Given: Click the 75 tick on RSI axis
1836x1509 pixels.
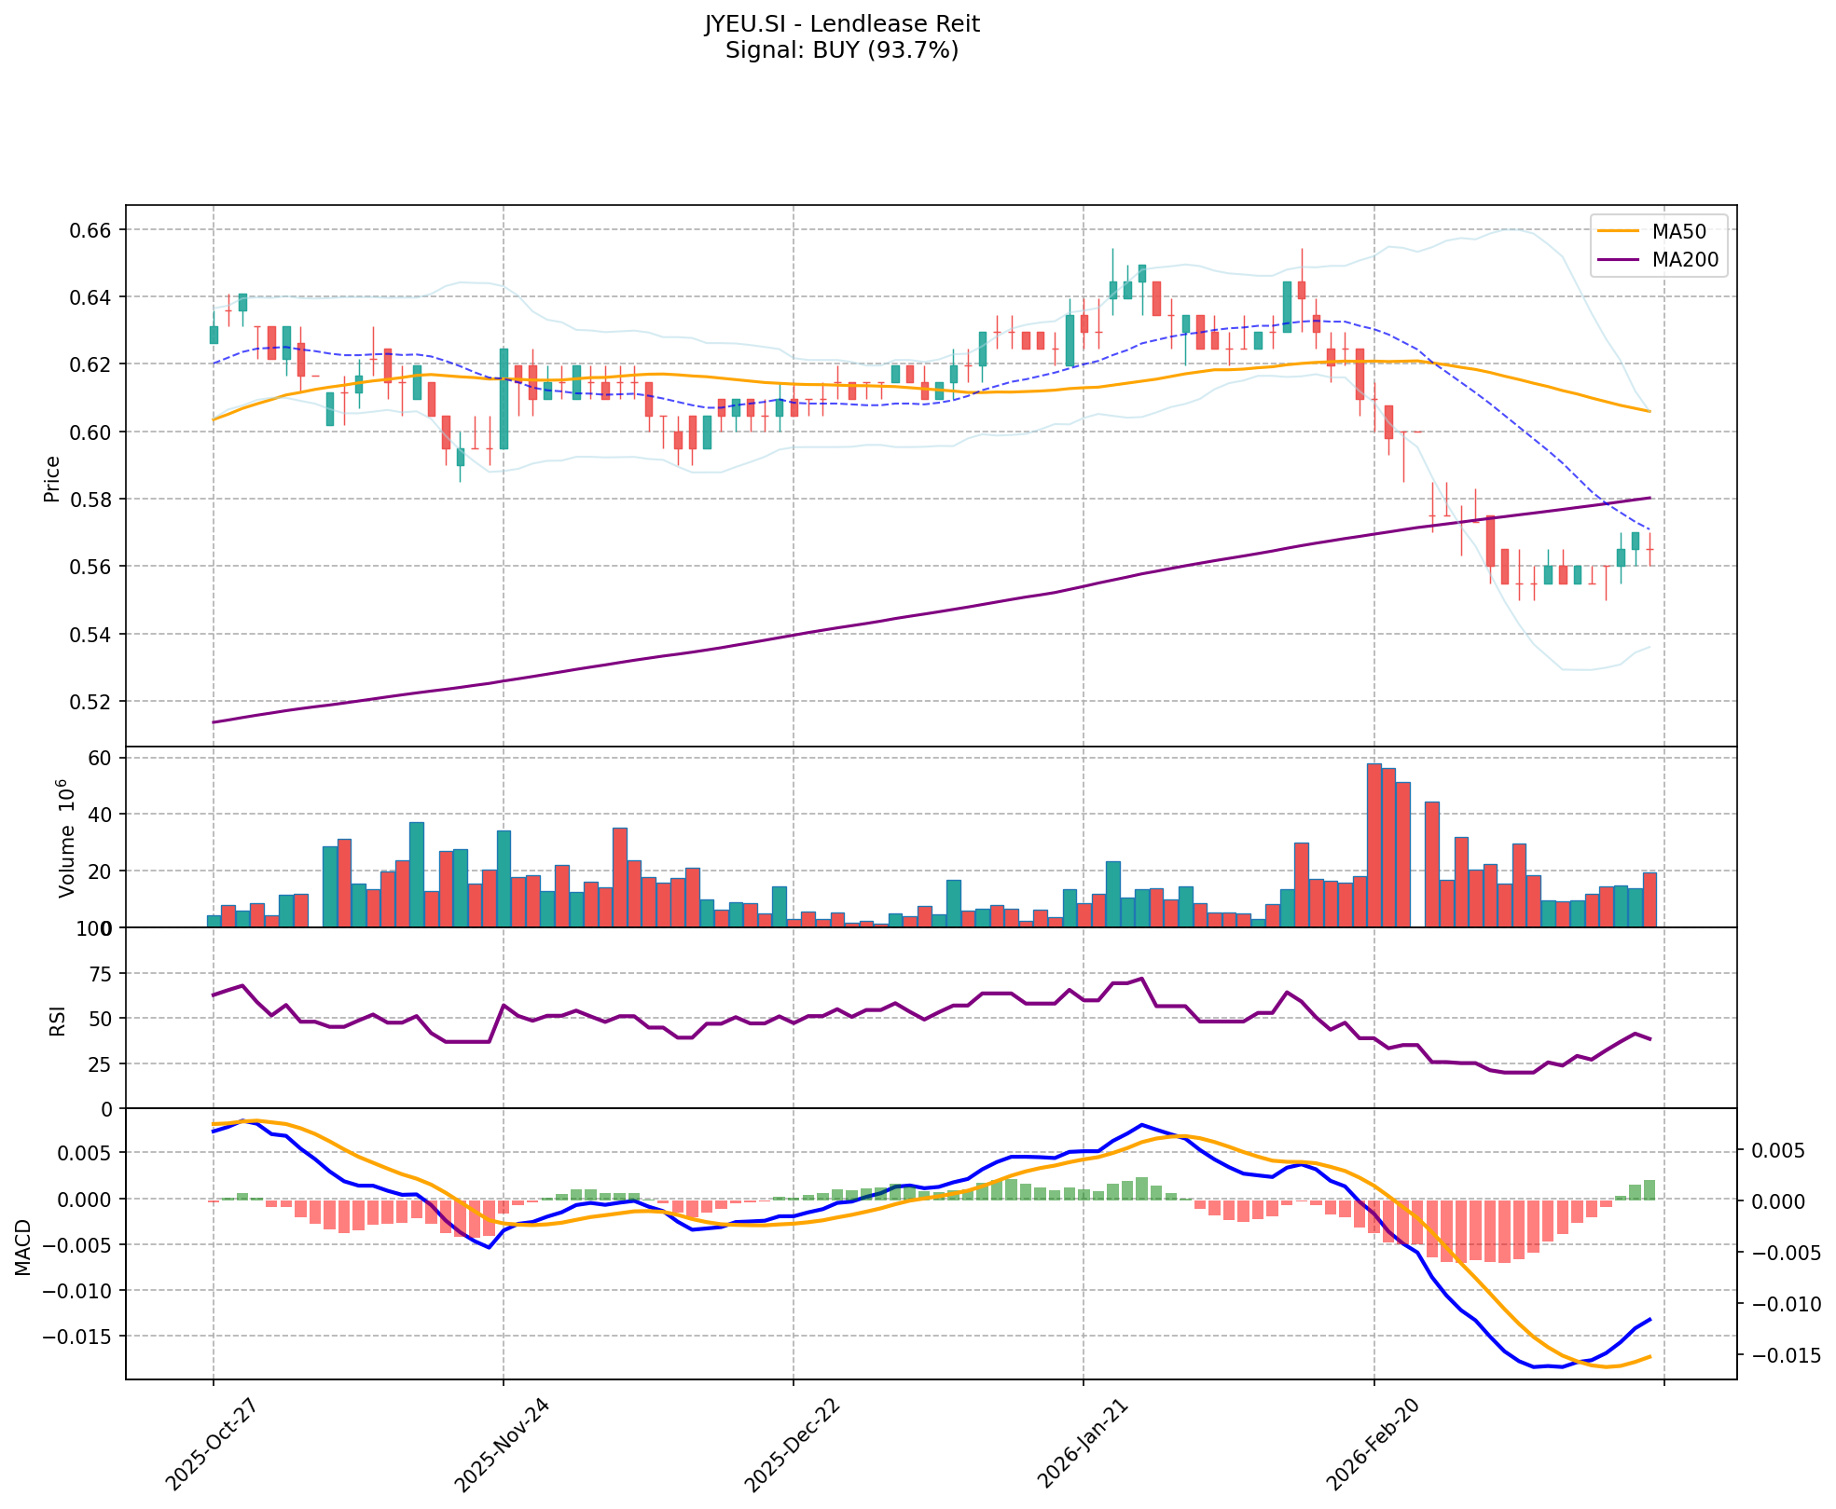Looking at the screenshot, I should [101, 974].
